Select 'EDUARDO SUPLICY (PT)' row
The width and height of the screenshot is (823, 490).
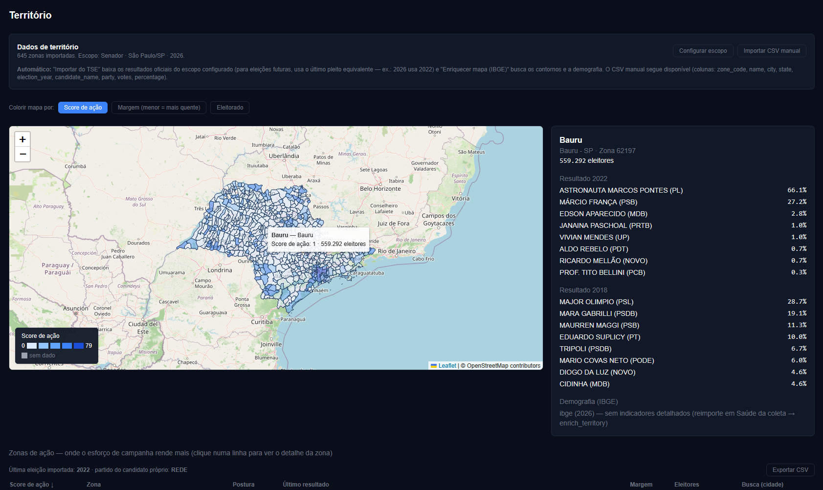click(x=683, y=337)
